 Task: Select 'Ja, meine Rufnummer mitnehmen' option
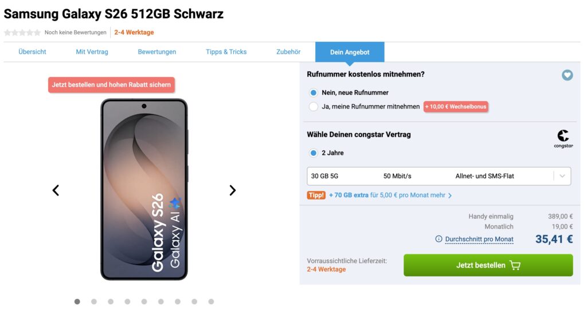point(314,106)
